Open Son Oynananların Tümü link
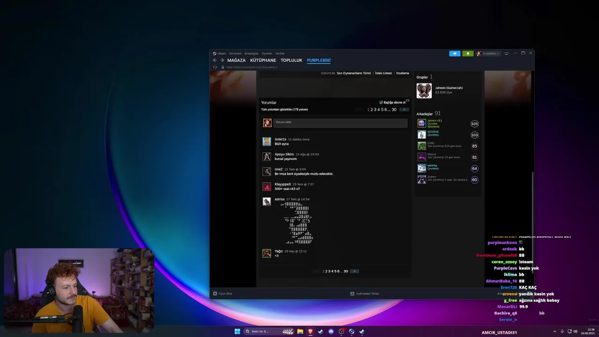 click(354, 73)
